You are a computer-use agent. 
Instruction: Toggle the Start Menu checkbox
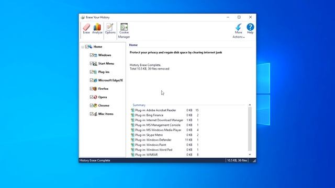92,64
